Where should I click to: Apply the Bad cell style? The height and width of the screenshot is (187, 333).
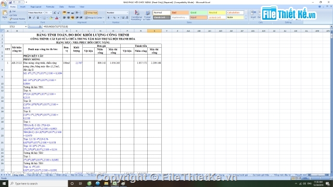coord(180,12)
